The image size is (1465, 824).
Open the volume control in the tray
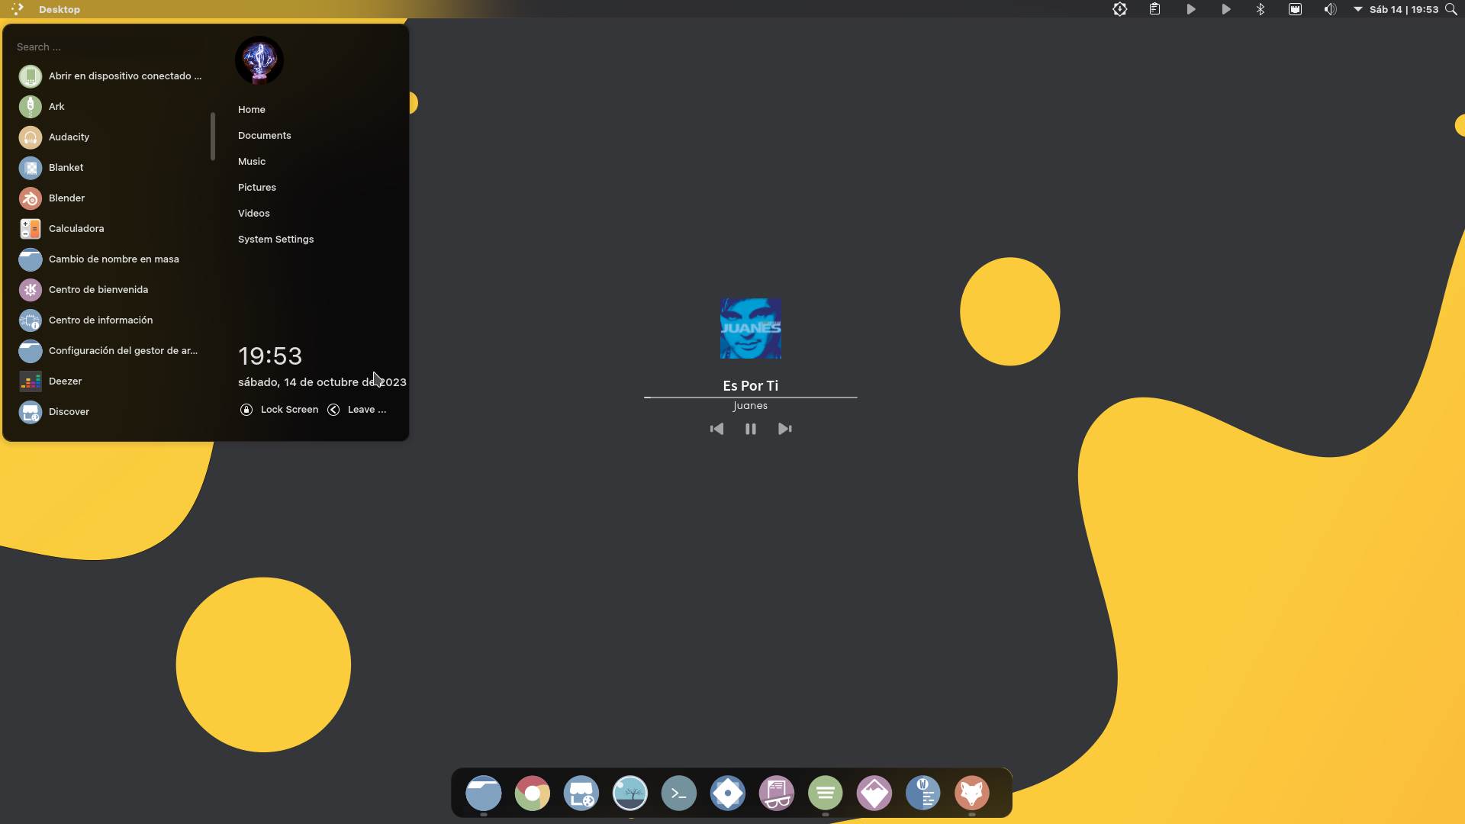click(1330, 9)
